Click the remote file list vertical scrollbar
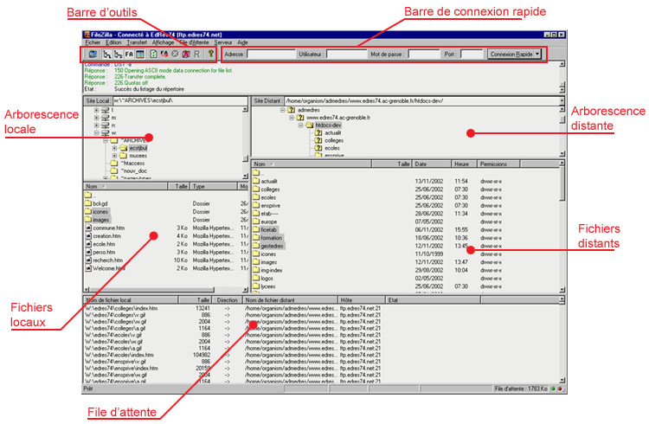The image size is (649, 424). point(562,234)
